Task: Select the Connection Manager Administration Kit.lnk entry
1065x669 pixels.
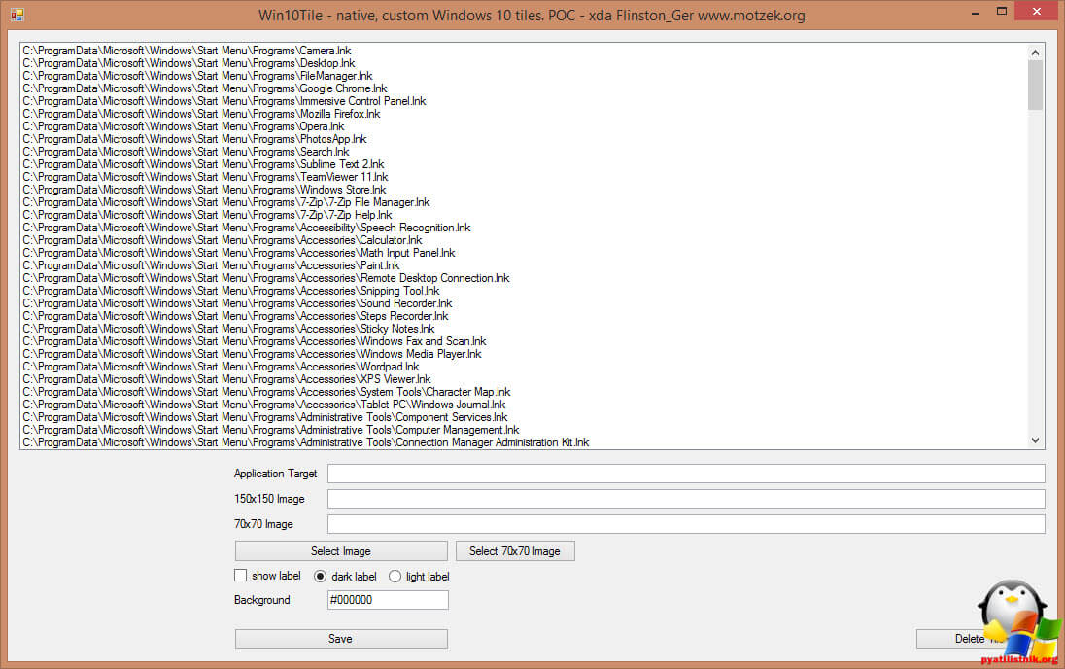Action: pyautogui.click(x=306, y=442)
